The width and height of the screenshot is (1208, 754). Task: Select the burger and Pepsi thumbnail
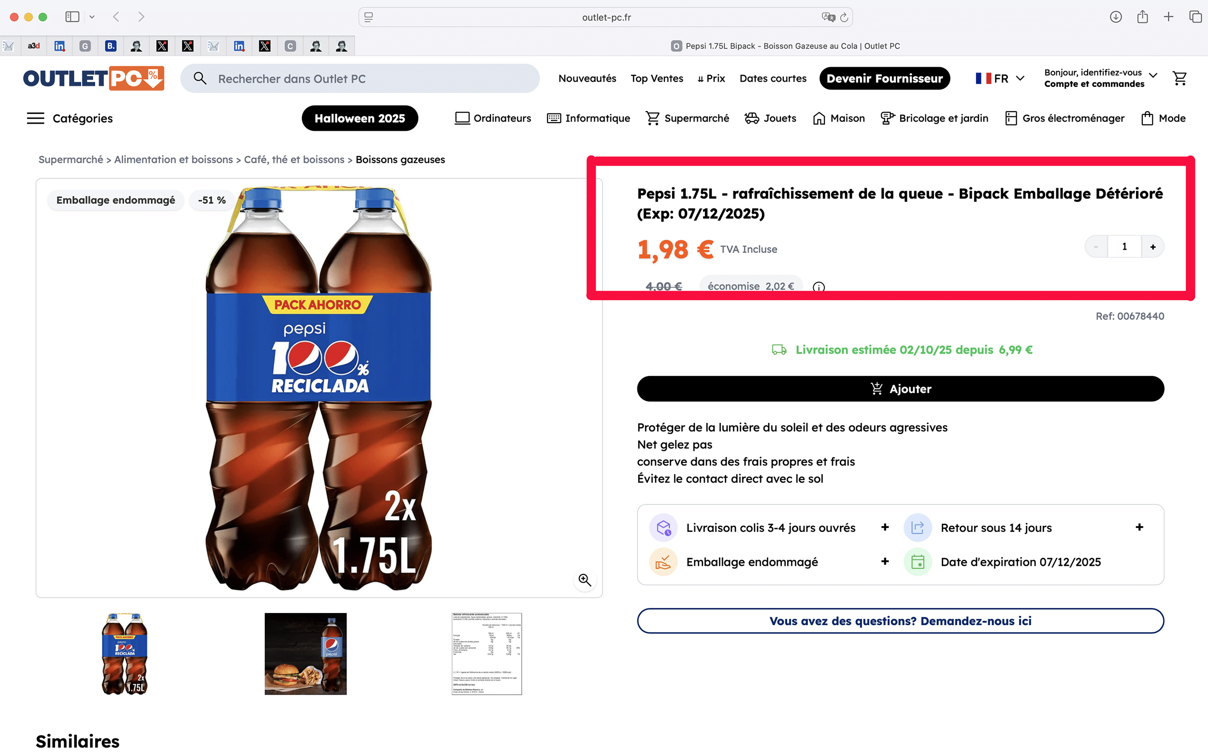tap(305, 654)
